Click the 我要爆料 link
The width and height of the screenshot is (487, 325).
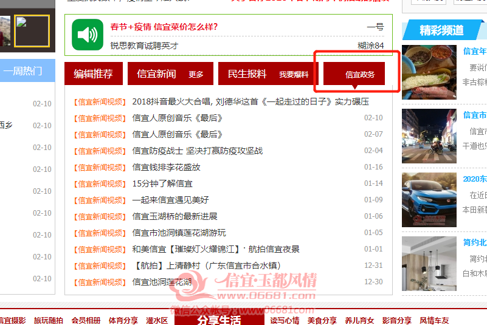point(294,75)
